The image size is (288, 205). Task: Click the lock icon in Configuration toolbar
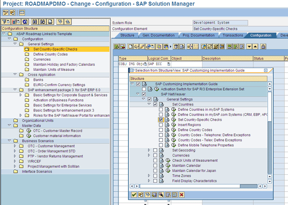[263, 46]
